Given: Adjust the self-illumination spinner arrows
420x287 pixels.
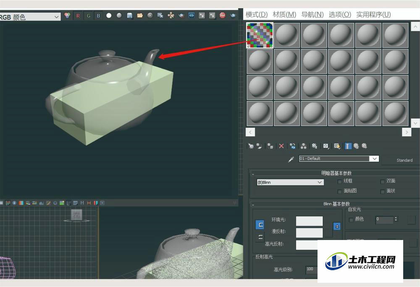Looking at the screenshot, I should [396, 219].
